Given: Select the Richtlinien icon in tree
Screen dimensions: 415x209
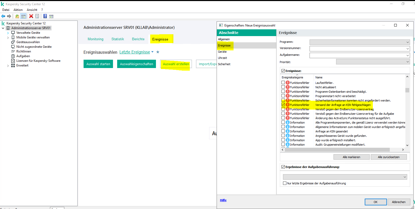Looking at the screenshot, I should tap(13, 51).
